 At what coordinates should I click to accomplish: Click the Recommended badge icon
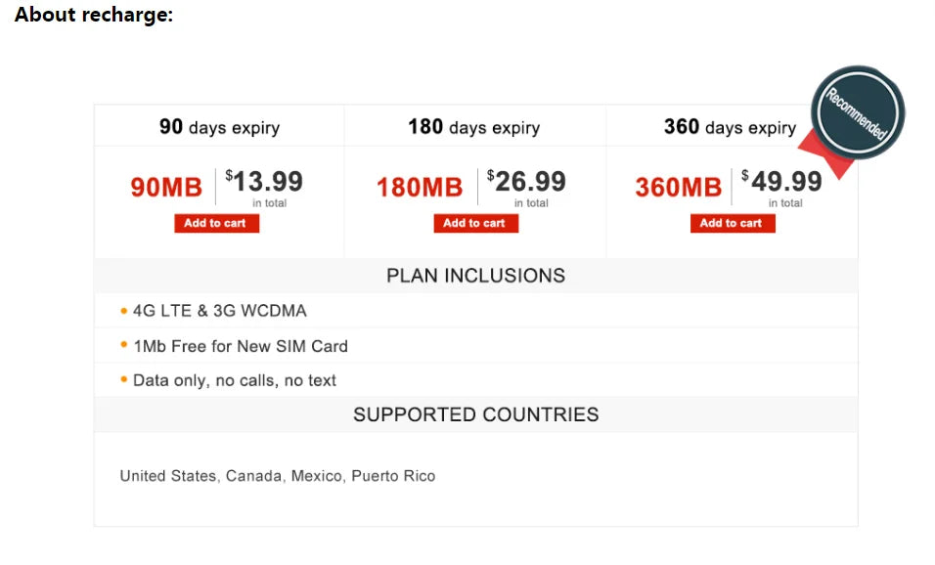point(858,113)
